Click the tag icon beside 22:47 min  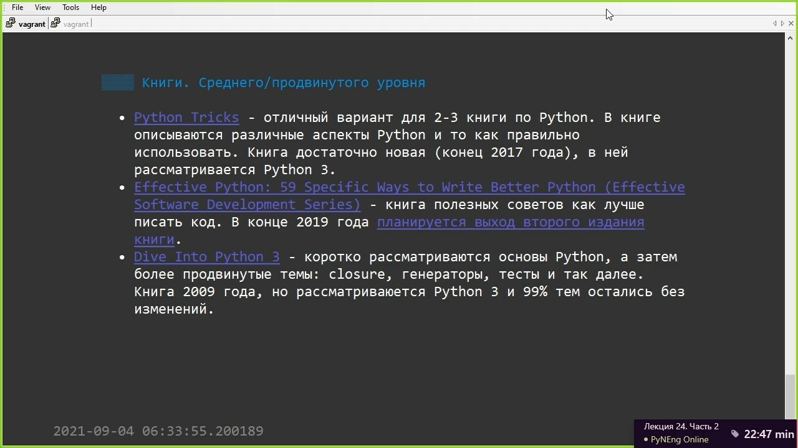click(735, 434)
